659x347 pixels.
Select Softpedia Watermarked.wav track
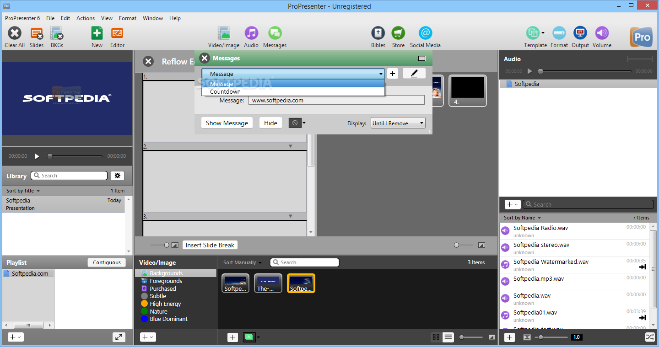[574, 265]
